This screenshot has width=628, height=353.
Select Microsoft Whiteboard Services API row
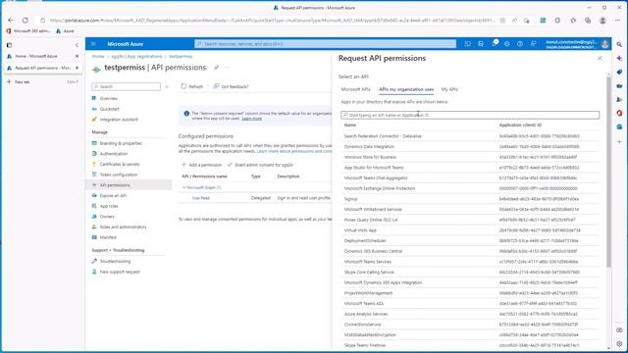(x=470, y=209)
